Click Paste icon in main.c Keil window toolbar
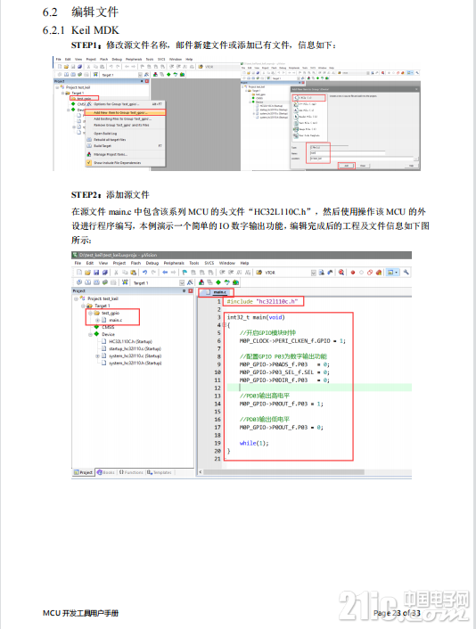 click(133, 273)
